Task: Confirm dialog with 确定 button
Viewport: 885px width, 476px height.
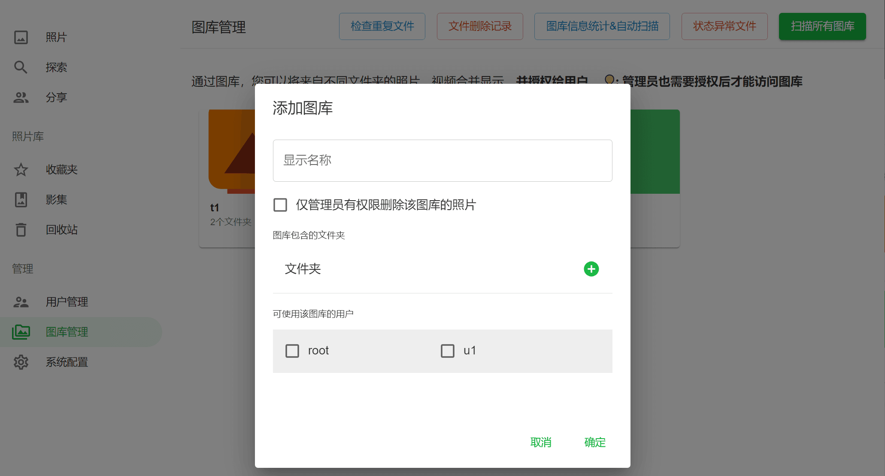Action: click(595, 442)
